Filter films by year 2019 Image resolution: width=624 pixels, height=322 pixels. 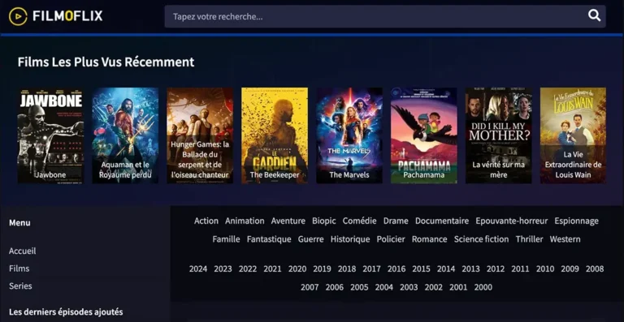tap(322, 268)
